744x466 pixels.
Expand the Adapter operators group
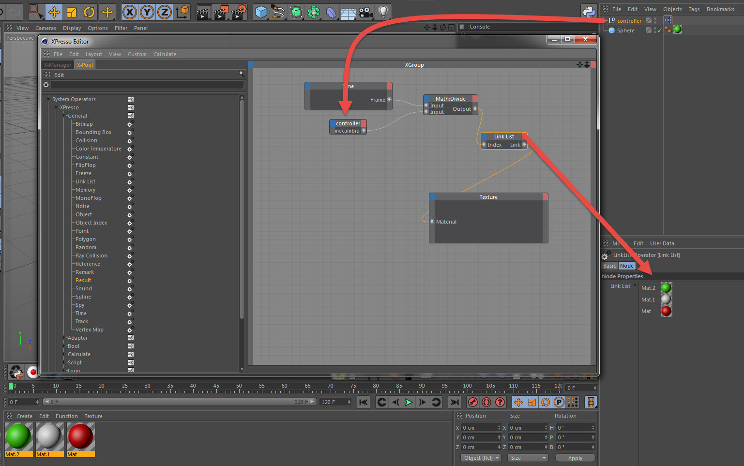[x=64, y=337]
